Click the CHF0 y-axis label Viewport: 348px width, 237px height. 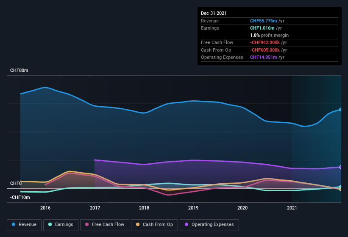[x=16, y=183]
